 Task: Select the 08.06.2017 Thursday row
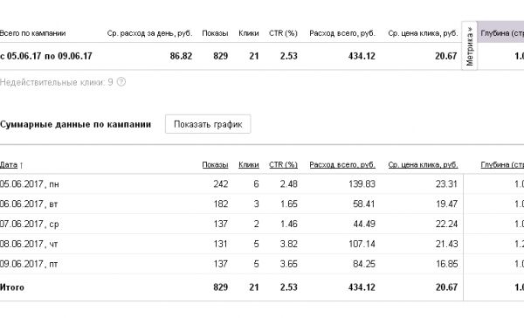pos(262,244)
